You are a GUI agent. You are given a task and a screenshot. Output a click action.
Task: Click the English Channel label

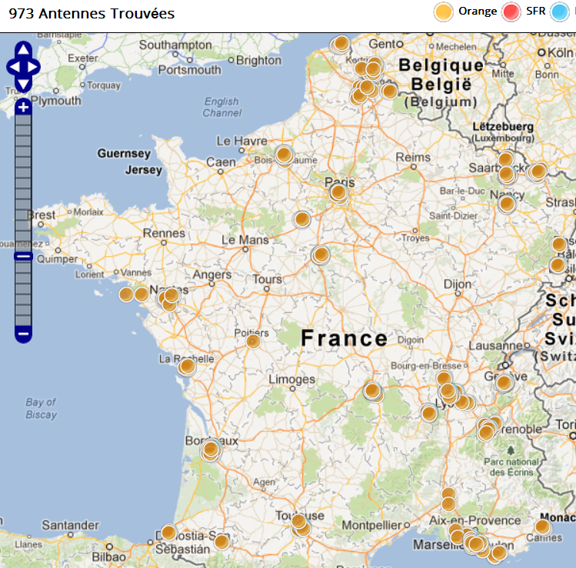[x=222, y=107]
